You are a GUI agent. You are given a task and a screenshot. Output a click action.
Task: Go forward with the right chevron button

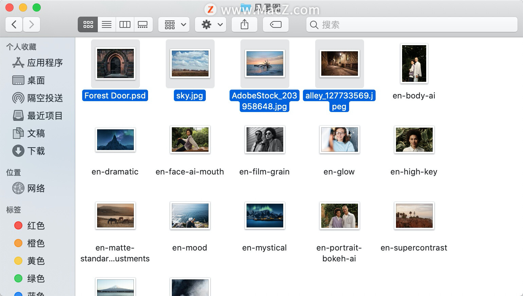pyautogui.click(x=32, y=24)
